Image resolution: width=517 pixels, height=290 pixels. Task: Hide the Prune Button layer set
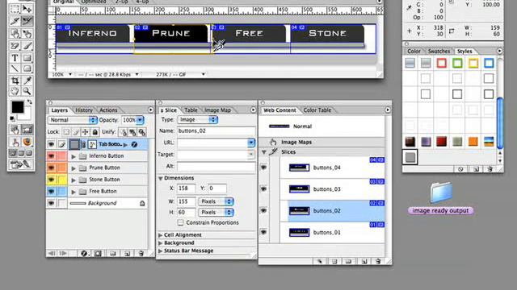click(52, 168)
